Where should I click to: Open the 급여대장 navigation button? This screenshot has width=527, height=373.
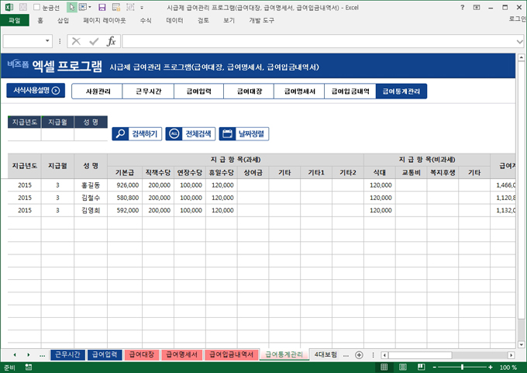coord(249,92)
